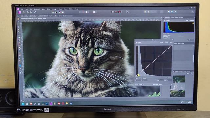The width and height of the screenshot is (210, 118).
Task: Switch to the Tone Mapping Persona icon
Action: (31, 12)
